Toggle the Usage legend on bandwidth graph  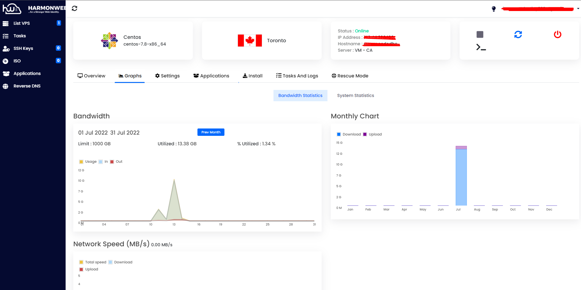pos(88,162)
